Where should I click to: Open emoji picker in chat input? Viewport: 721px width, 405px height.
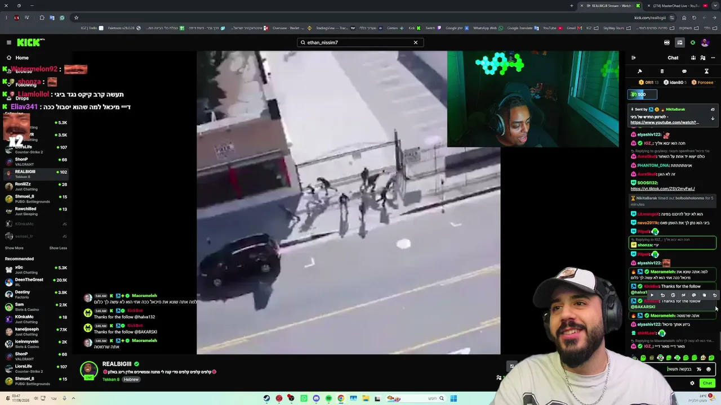[x=709, y=369]
